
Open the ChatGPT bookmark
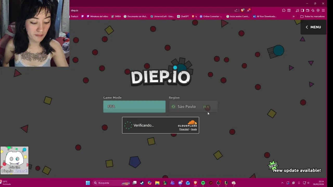[183, 16]
